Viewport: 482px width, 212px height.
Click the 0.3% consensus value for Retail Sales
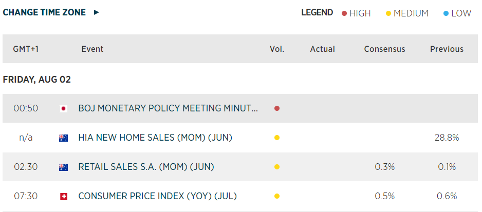(x=384, y=167)
